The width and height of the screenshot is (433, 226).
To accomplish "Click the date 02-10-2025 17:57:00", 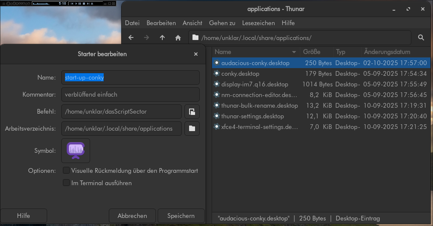I will tap(395, 63).
